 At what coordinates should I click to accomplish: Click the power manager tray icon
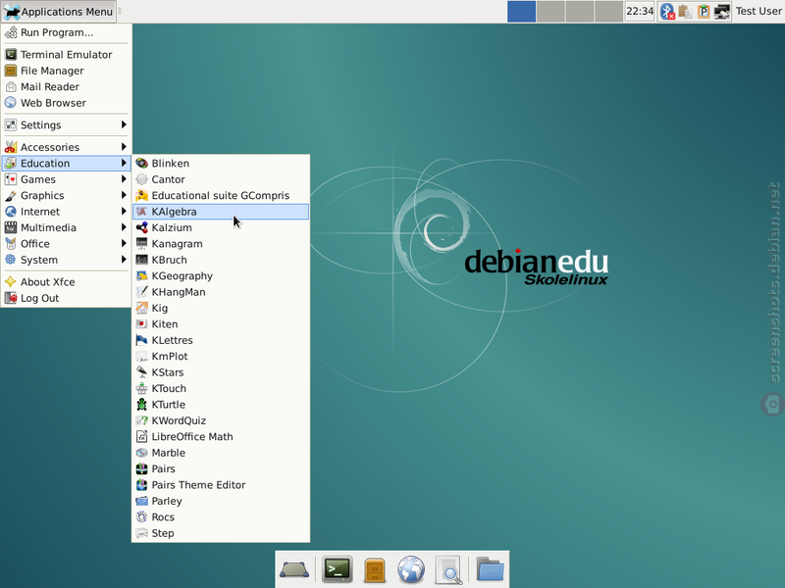704,12
